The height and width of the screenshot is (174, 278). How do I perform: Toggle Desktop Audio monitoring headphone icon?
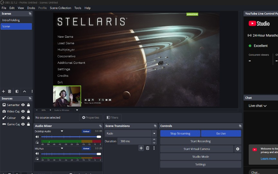pyautogui.click(x=37, y=142)
